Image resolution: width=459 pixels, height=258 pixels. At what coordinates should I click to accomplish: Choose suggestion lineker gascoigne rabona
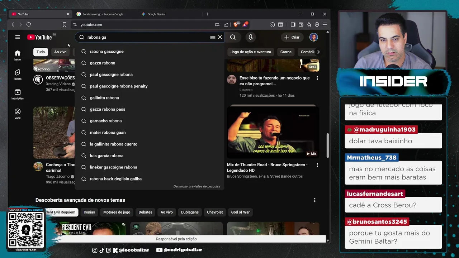pos(149,167)
